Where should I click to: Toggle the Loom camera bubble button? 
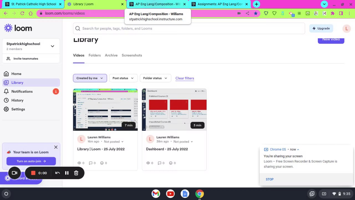15,173
